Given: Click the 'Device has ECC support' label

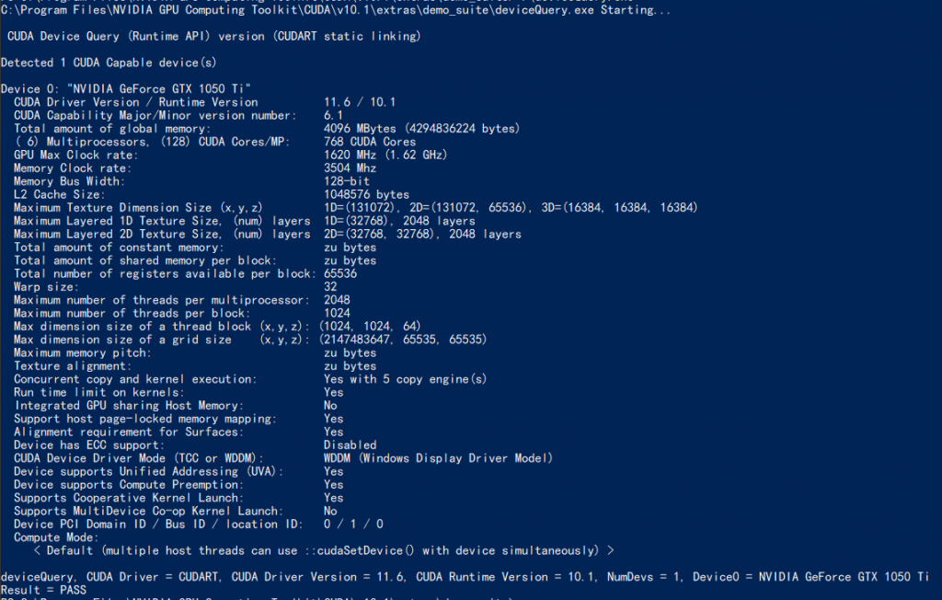Looking at the screenshot, I should (x=89, y=445).
